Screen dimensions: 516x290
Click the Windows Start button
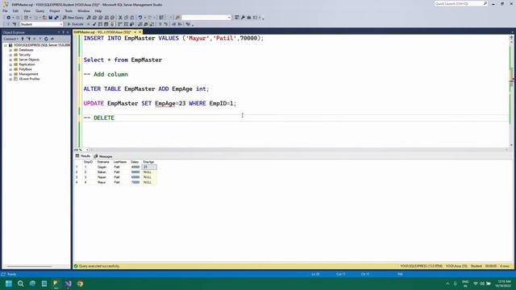click(x=9, y=284)
